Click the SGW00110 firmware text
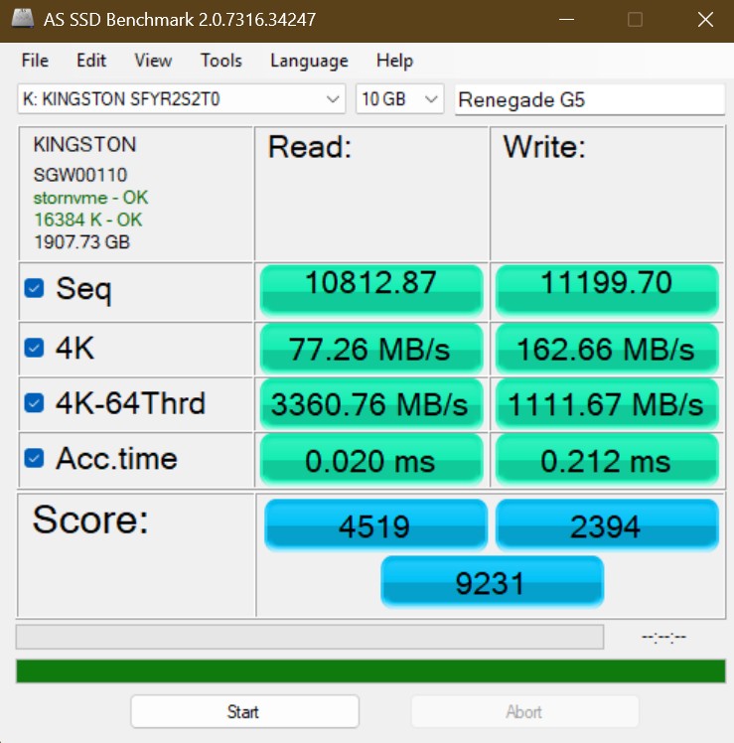734x743 pixels. click(x=80, y=175)
